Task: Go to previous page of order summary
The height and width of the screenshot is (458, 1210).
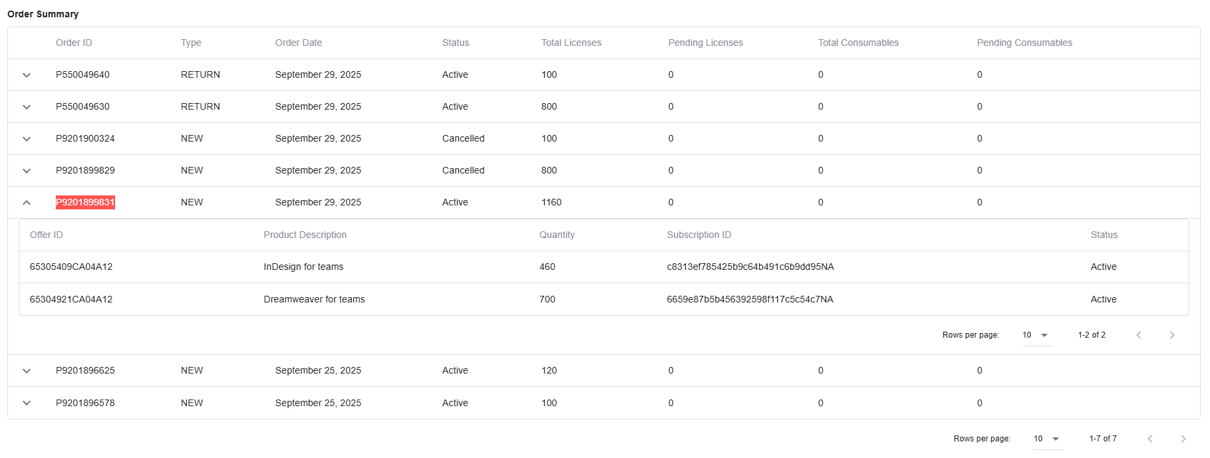Action: [1150, 439]
